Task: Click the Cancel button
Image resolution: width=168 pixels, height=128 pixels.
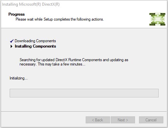Action: [x=151, y=120]
